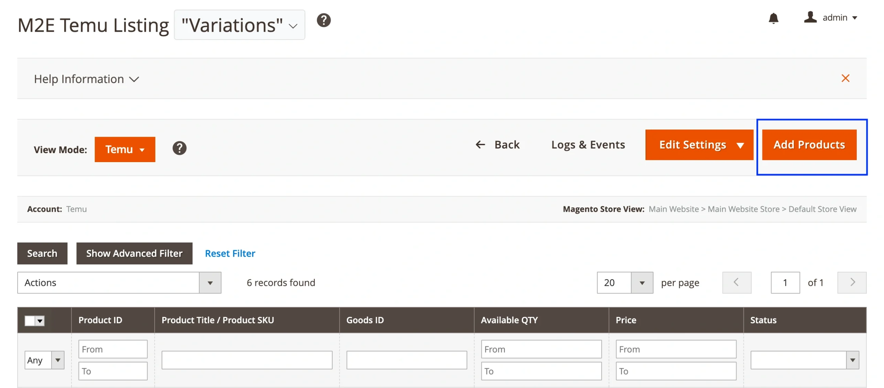Click Show Advanced Filter button
The width and height of the screenshot is (884, 388).
[134, 253]
